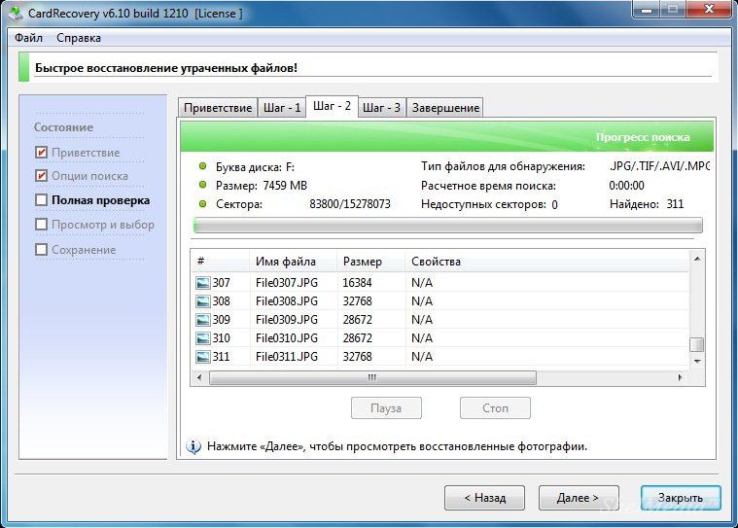Click the CardRecovery app icon in title bar
The width and height of the screenshot is (738, 528).
(15, 13)
